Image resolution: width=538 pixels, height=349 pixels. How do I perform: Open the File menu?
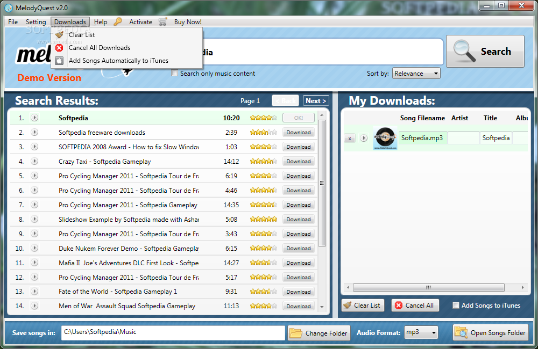pos(13,21)
